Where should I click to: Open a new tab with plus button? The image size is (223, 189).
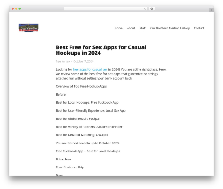point(211,10)
